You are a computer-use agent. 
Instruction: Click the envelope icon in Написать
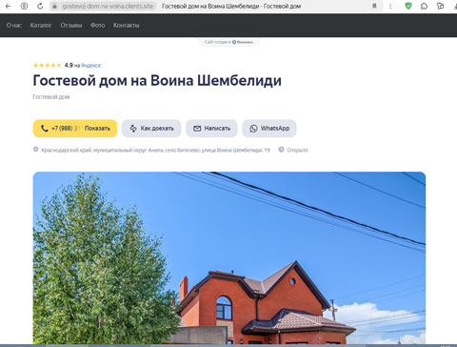coord(197,129)
